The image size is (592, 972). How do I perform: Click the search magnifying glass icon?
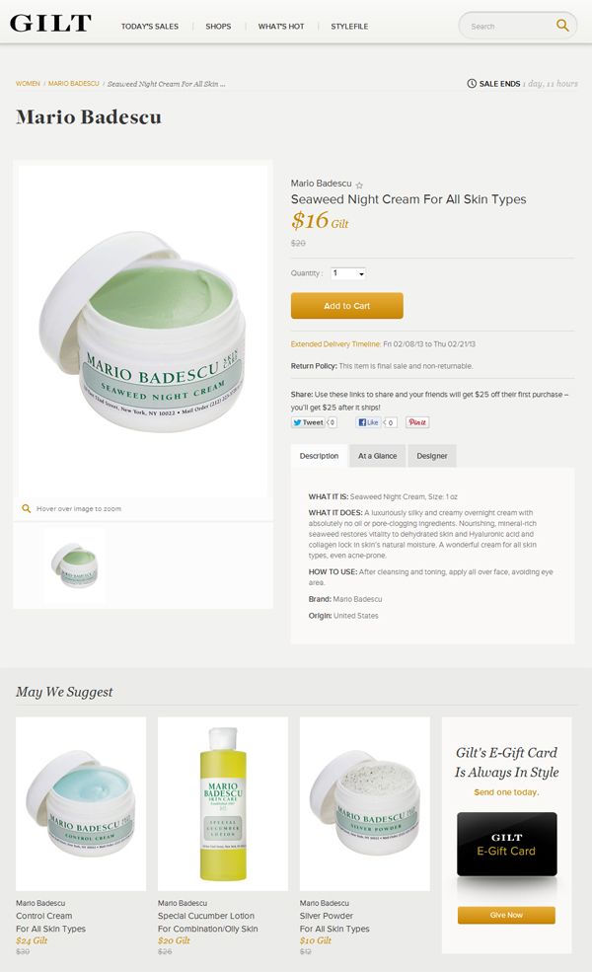coord(562,26)
